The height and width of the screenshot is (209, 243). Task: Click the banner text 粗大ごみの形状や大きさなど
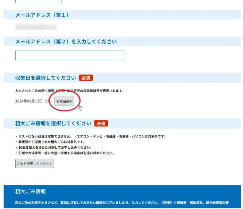122,203
